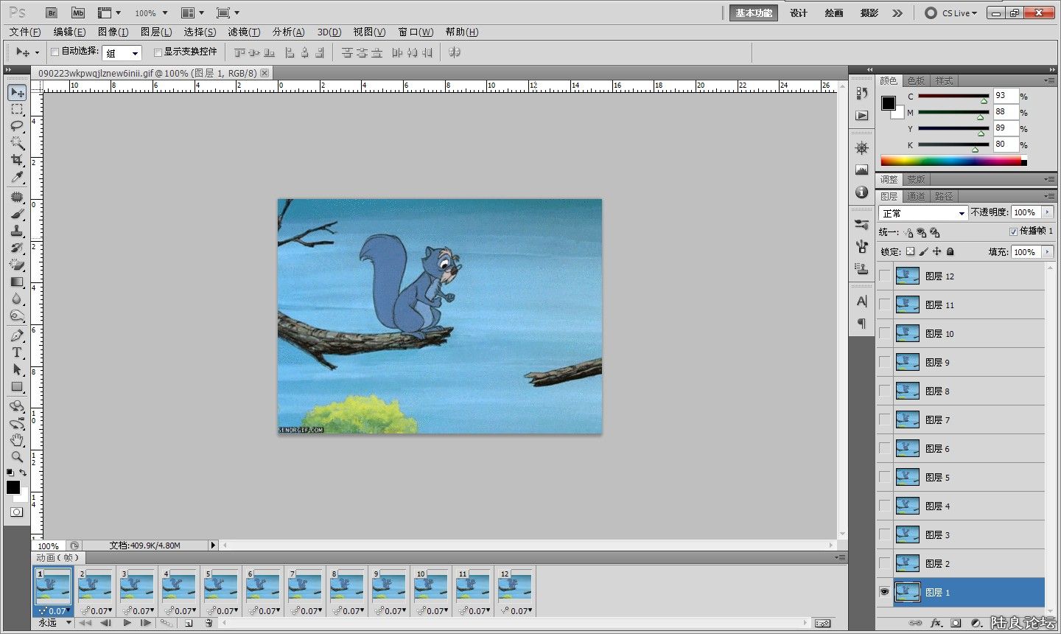
Task: Play the frame animation
Action: pyautogui.click(x=127, y=623)
